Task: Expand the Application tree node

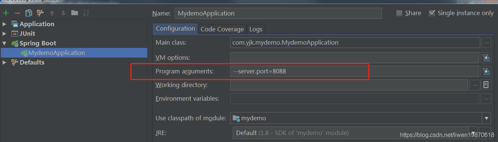Action: pos(4,24)
